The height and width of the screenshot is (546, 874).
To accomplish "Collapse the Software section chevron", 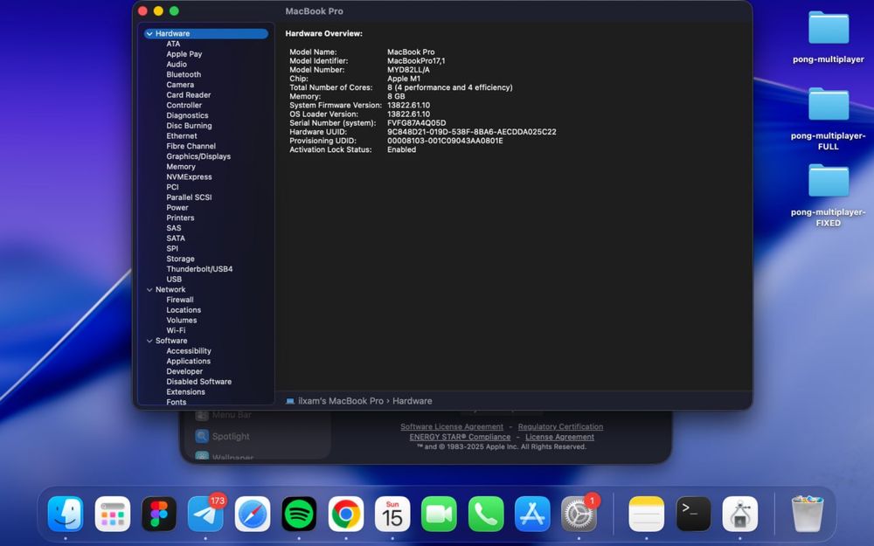I will 149,341.
